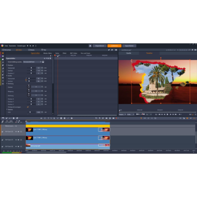Screen dimensions: 197x197
Task: Select the Titel panel tab
Action: 44,50
